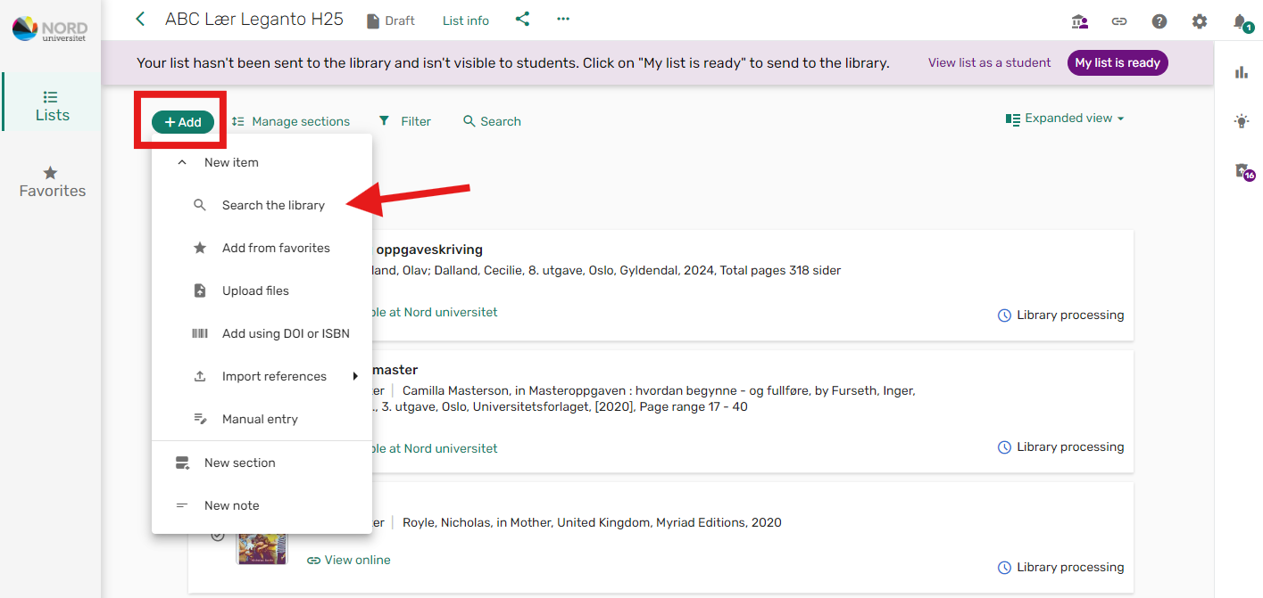
Task: Open the Filter option
Action: click(404, 121)
